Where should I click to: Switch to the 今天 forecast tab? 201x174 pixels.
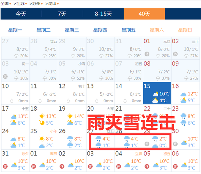[x=21, y=14]
